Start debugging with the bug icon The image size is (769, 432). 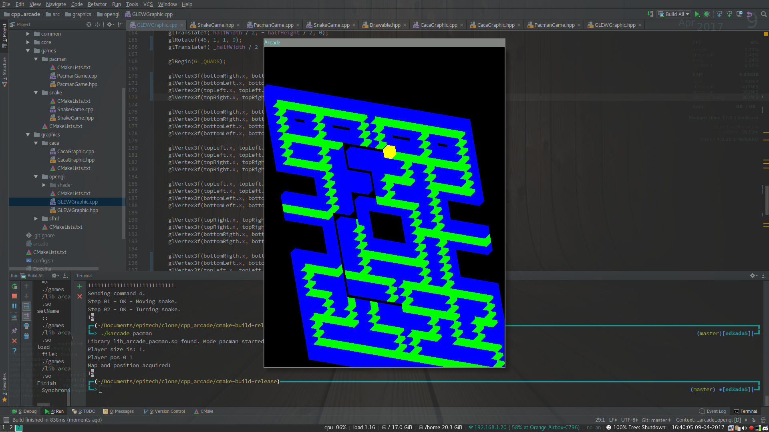(707, 14)
